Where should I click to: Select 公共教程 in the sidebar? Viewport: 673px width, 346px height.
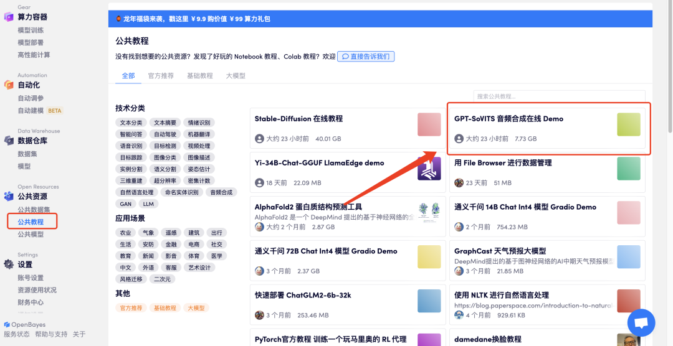pos(32,222)
